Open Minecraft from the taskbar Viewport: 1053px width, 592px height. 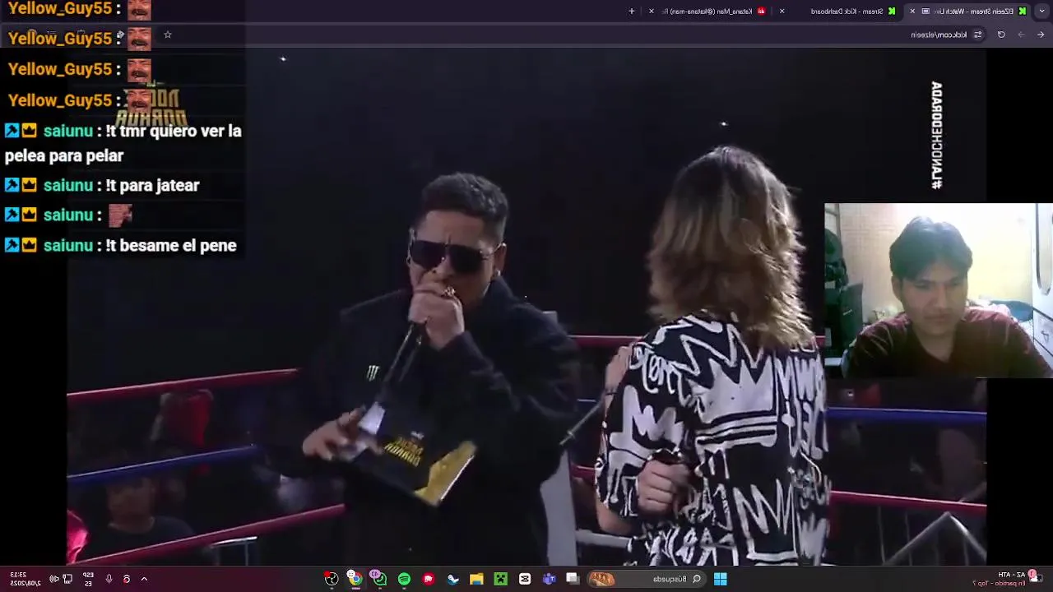500,579
